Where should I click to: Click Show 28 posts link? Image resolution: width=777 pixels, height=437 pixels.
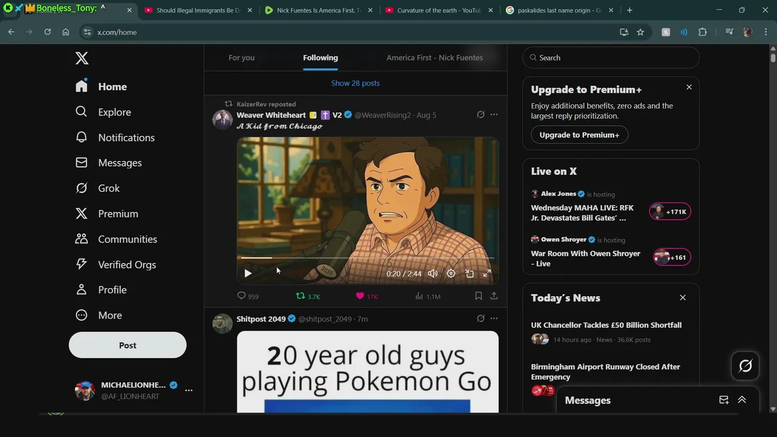point(356,83)
